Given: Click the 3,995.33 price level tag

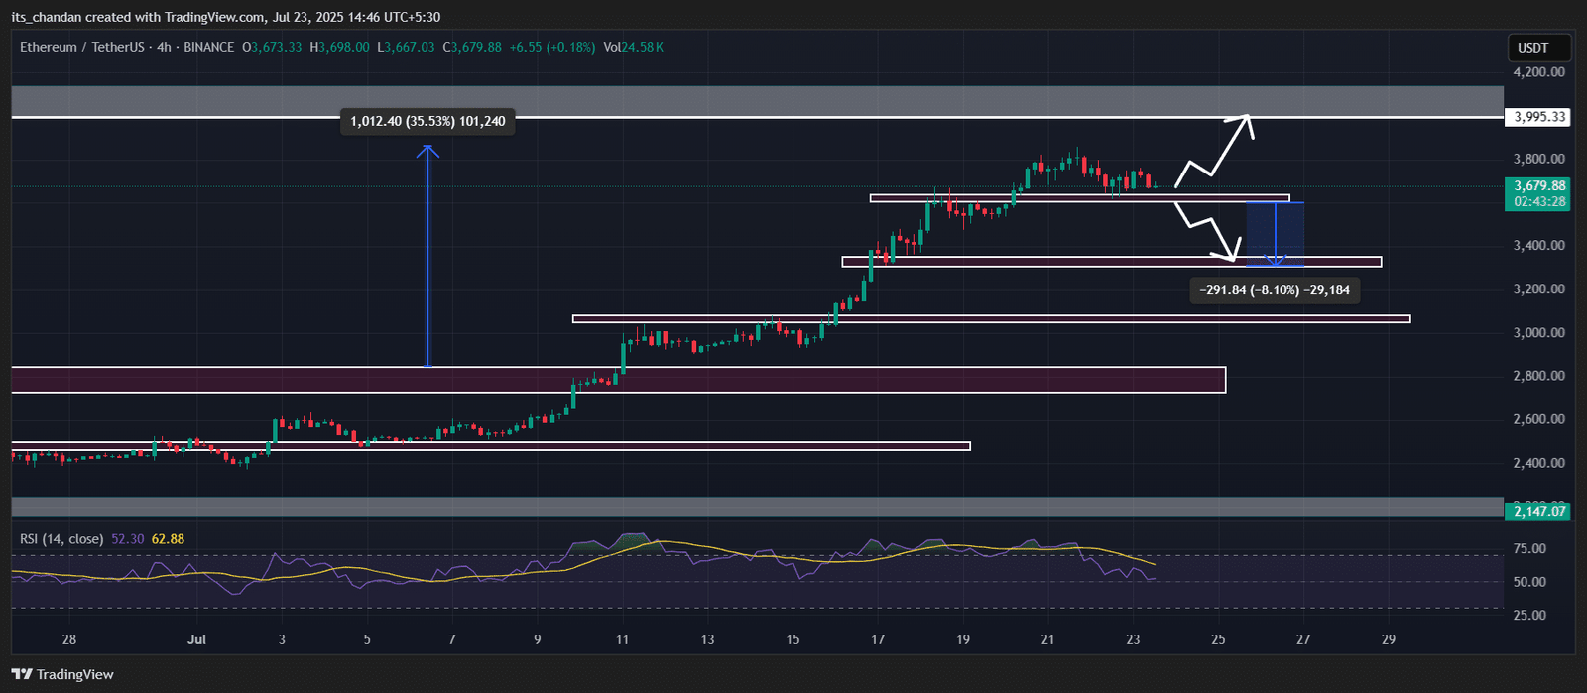Looking at the screenshot, I should (1539, 117).
